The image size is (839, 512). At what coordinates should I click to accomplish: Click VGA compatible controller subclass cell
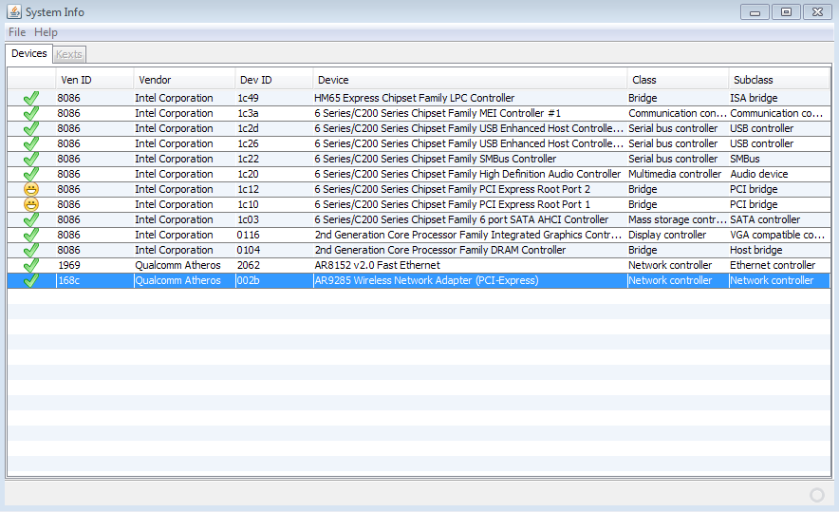[779, 235]
